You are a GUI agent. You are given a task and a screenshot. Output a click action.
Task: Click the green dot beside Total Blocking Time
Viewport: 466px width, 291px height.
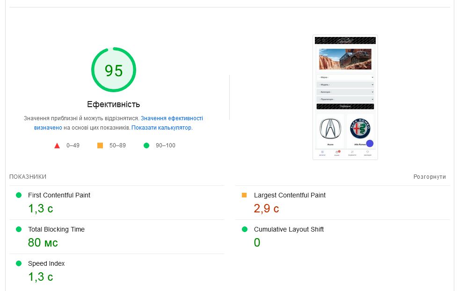(19, 229)
